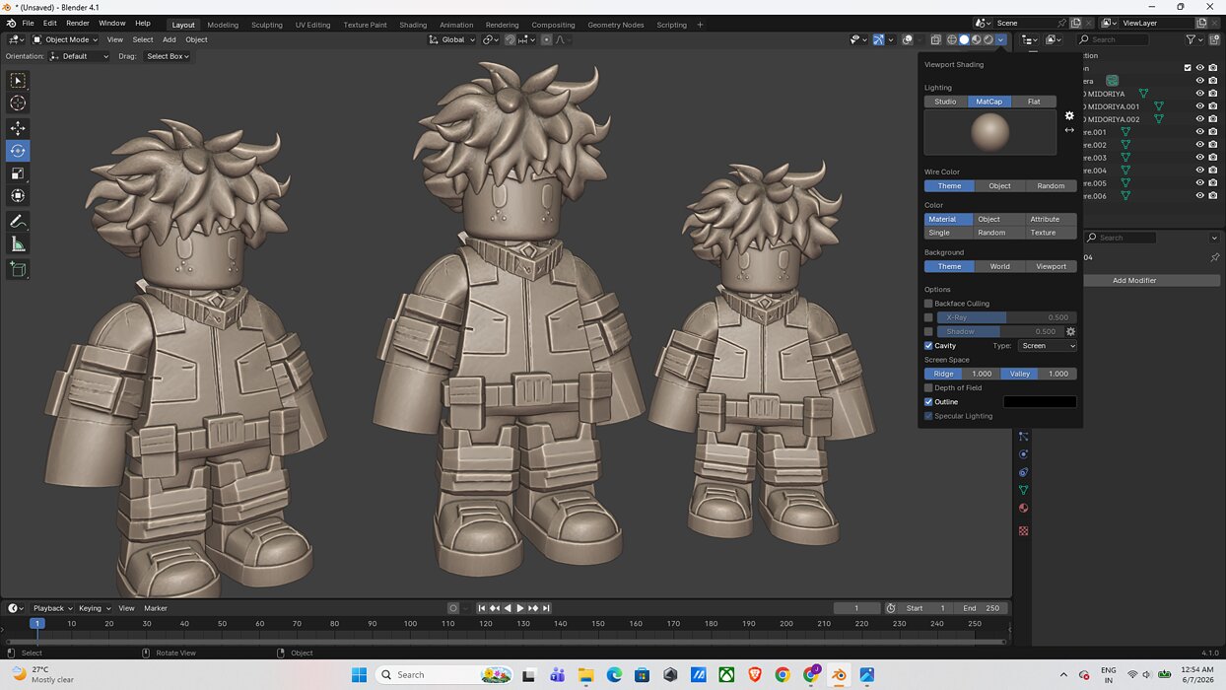The width and height of the screenshot is (1226, 690).
Task: Enable the Backface Culling checkbox
Action: 928,304
